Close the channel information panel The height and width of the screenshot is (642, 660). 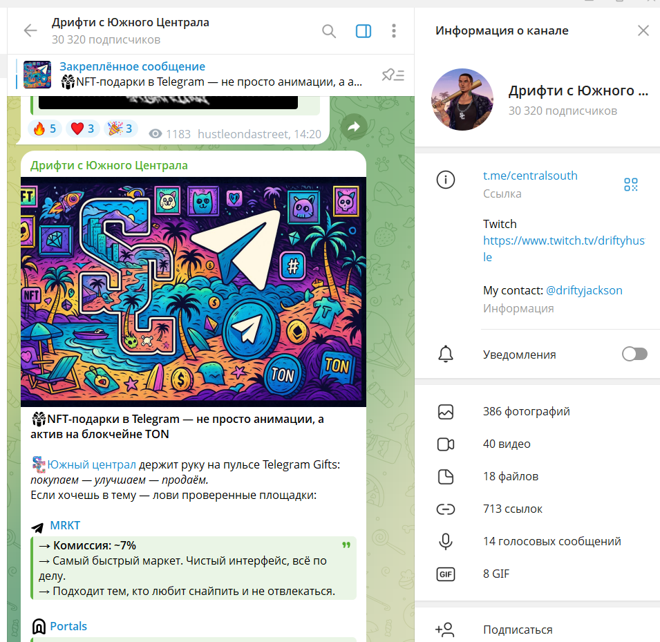pos(643,30)
